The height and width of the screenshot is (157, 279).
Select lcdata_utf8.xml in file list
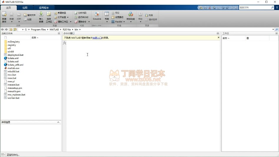(x=16, y=65)
